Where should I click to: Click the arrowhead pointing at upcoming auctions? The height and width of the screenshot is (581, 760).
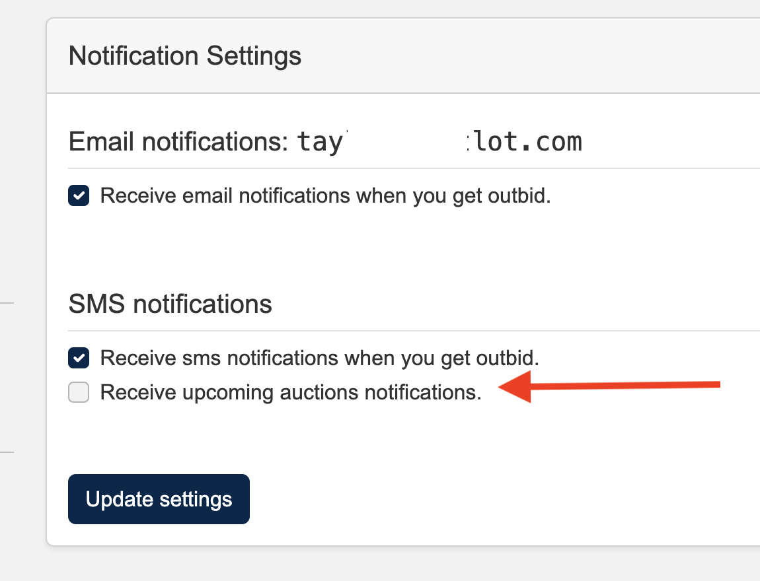point(515,387)
